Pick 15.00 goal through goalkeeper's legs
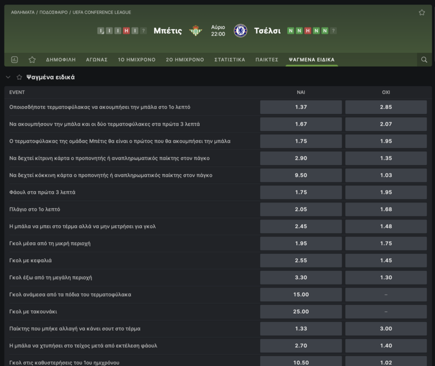The image size is (435, 366). click(301, 295)
